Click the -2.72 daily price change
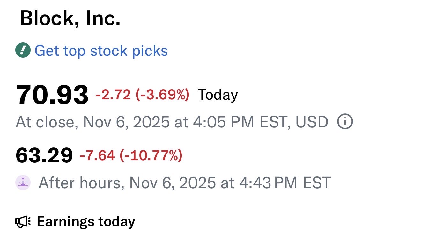 tap(113, 95)
